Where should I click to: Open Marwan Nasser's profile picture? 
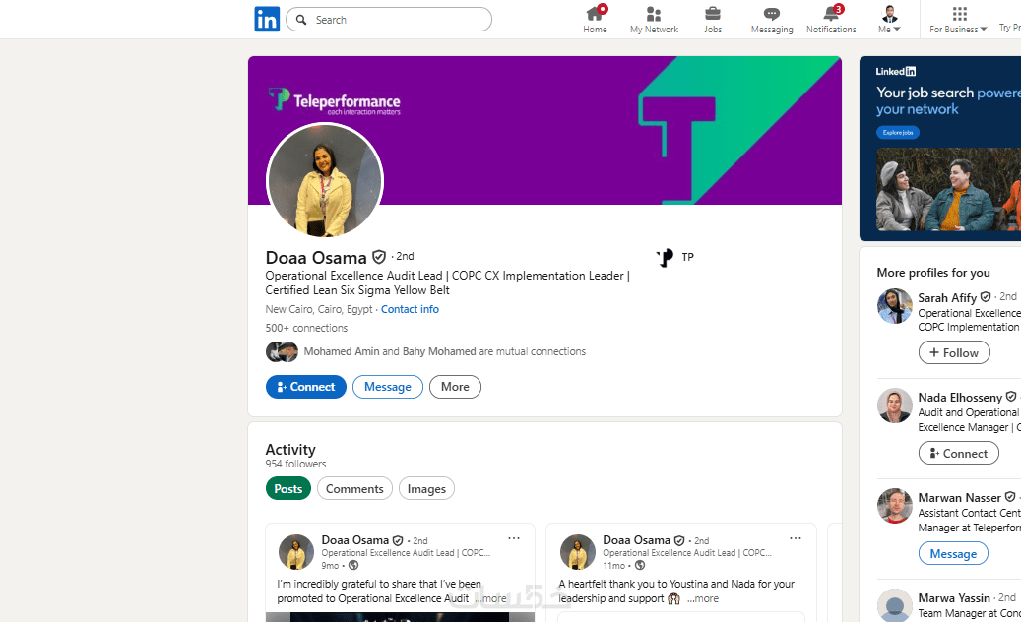click(895, 506)
